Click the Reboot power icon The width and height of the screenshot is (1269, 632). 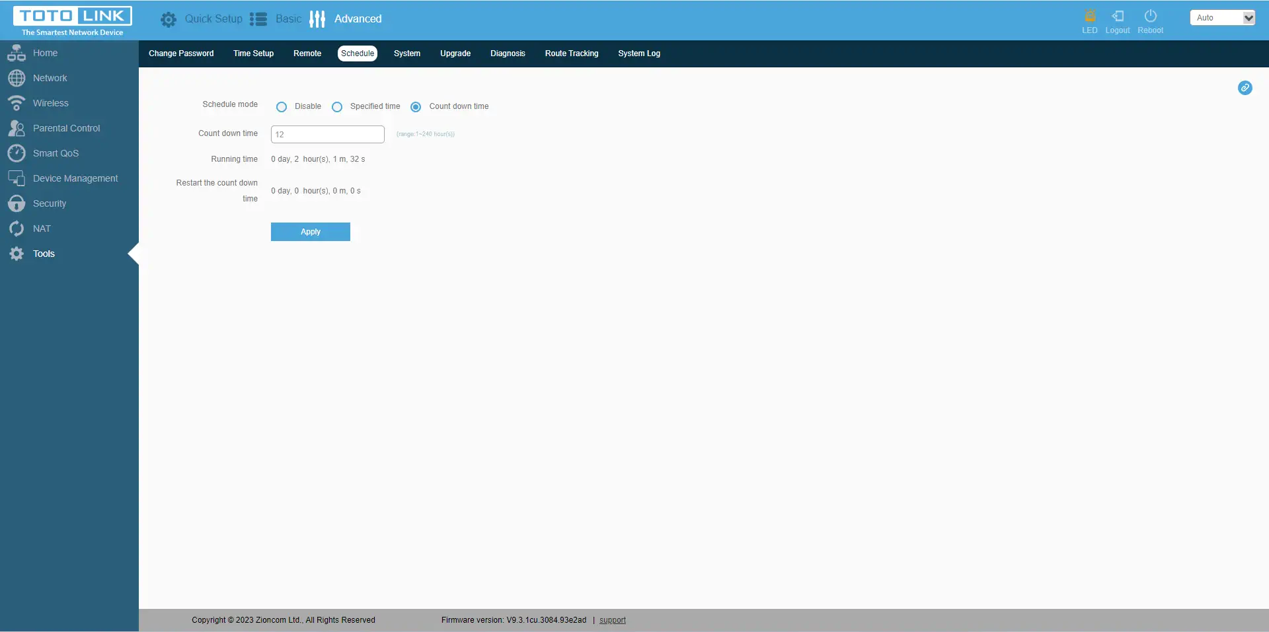tap(1150, 16)
